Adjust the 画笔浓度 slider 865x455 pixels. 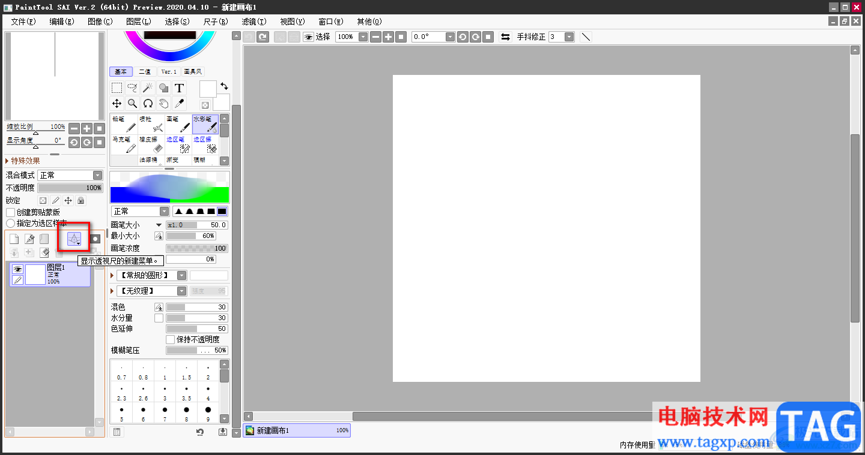(x=197, y=248)
